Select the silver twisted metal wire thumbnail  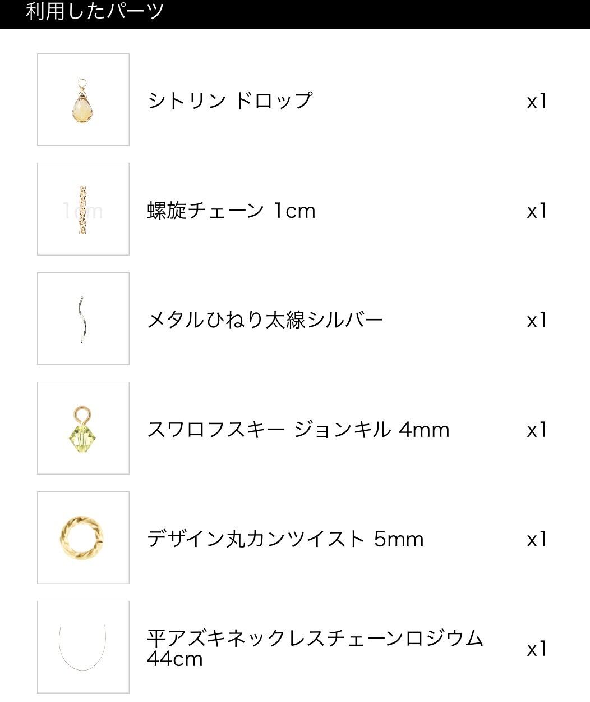coord(83,319)
